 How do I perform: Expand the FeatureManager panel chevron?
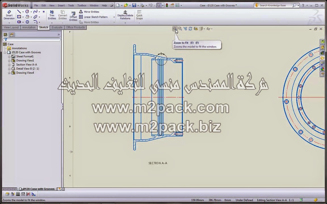point(58,35)
